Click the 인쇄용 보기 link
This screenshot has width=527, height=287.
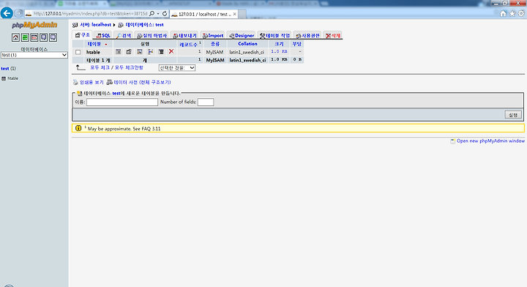click(x=91, y=82)
